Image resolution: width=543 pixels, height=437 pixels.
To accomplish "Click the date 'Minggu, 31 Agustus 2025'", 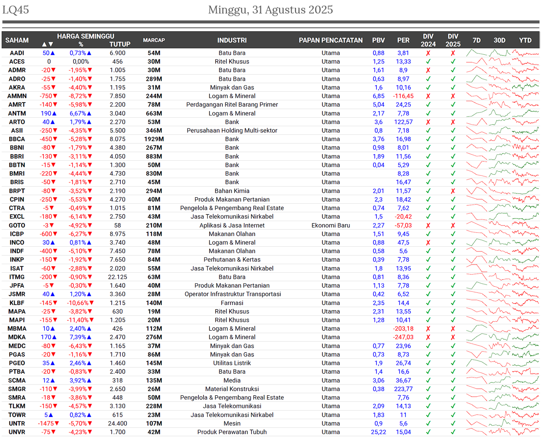I will click(x=270, y=10).
